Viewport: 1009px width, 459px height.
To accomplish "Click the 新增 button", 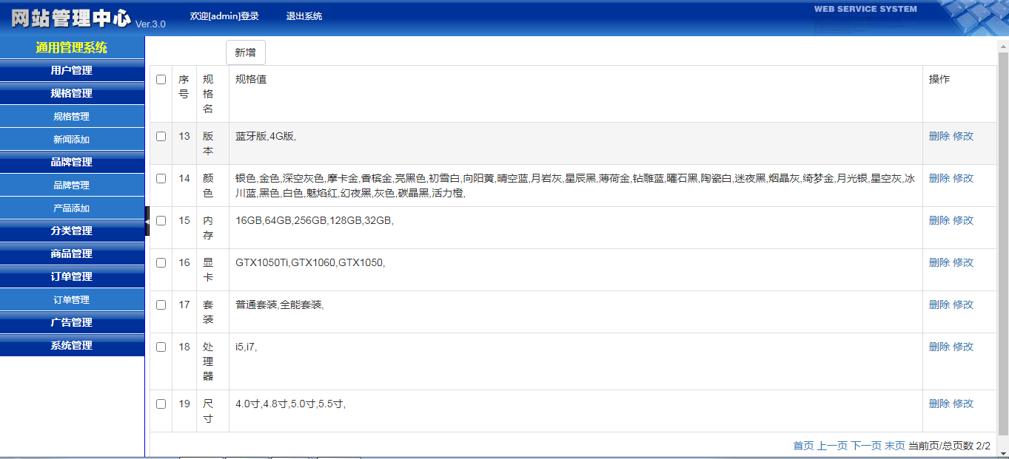I will click(x=246, y=52).
